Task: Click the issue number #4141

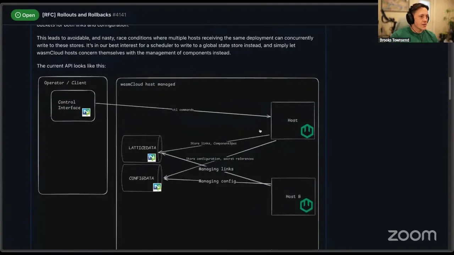Action: (119, 15)
